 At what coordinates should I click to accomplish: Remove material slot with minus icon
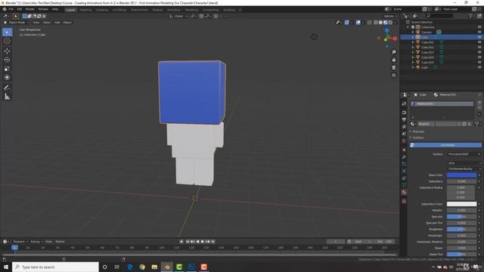click(479, 107)
